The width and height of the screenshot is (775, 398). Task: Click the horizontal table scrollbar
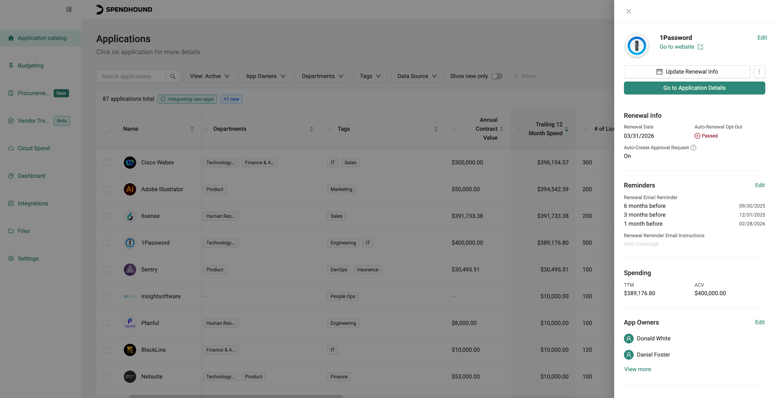point(236,396)
